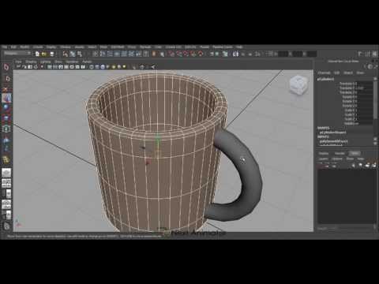
Task: Click the polySmoothFace1 input node
Action: coord(333,141)
